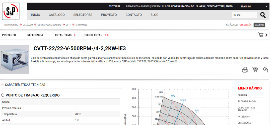Open the Tutorial link
Image resolution: width=271 pixels, height=125 pixels.
point(115,6)
